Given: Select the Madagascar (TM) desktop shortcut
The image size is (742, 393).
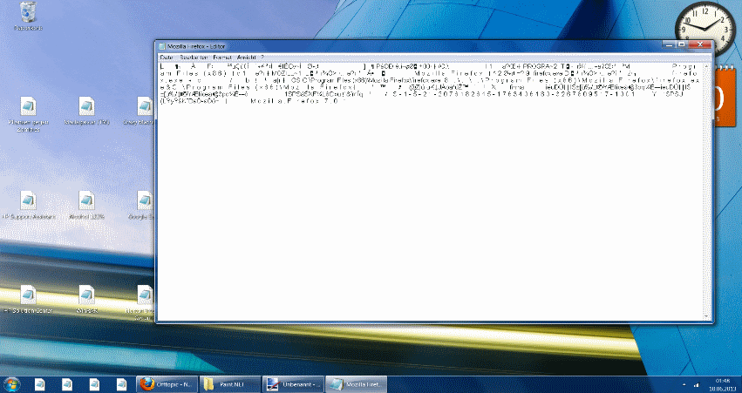Looking at the screenshot, I should (x=86, y=111).
